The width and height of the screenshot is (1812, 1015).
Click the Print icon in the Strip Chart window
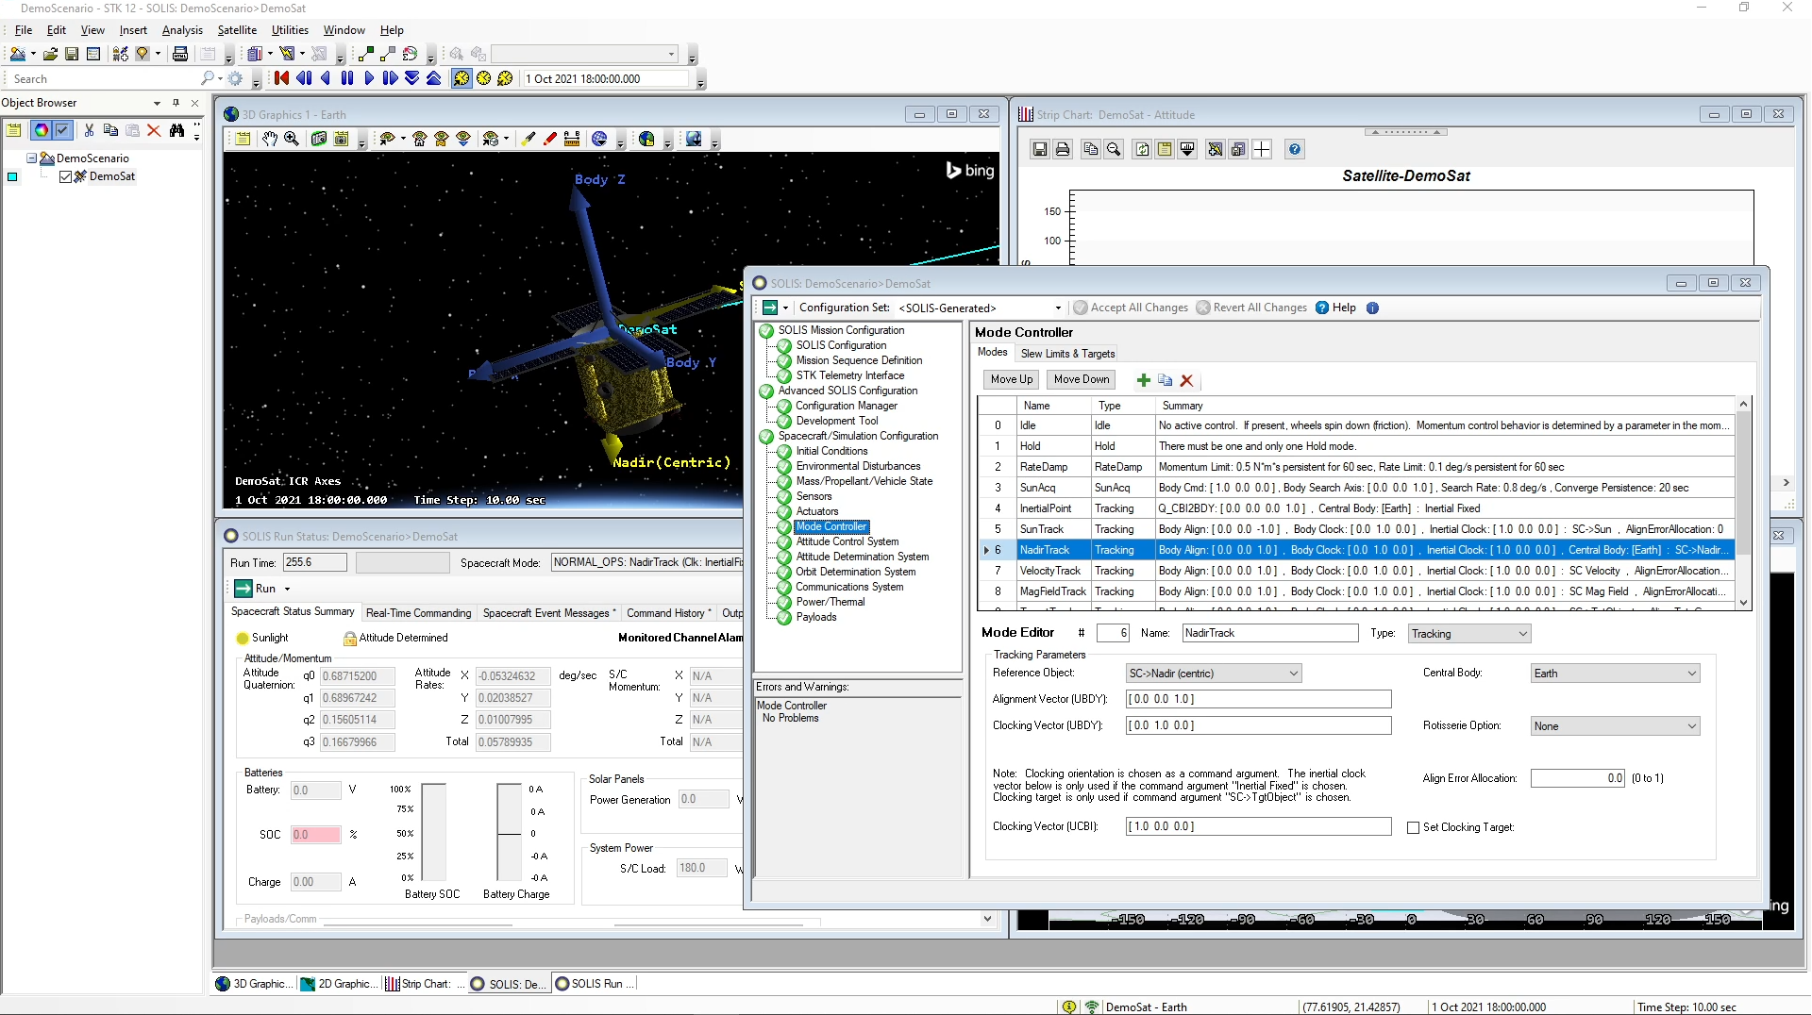point(1063,149)
